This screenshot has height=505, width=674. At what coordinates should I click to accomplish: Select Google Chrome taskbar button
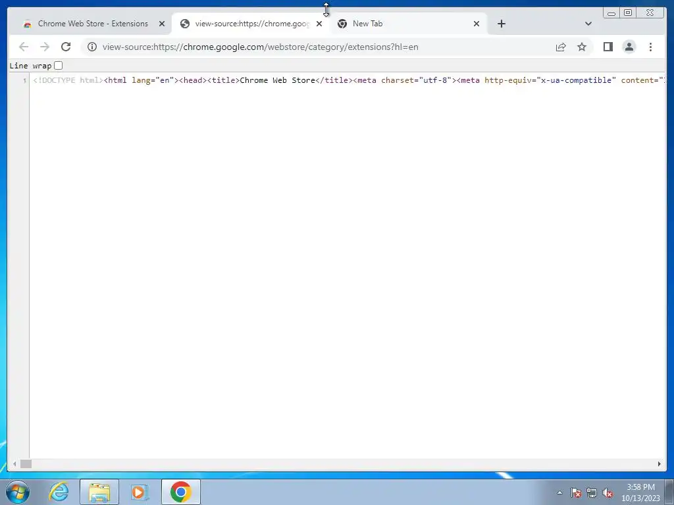click(180, 492)
